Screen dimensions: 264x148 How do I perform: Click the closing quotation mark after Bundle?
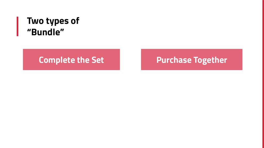pyautogui.click(x=62, y=30)
